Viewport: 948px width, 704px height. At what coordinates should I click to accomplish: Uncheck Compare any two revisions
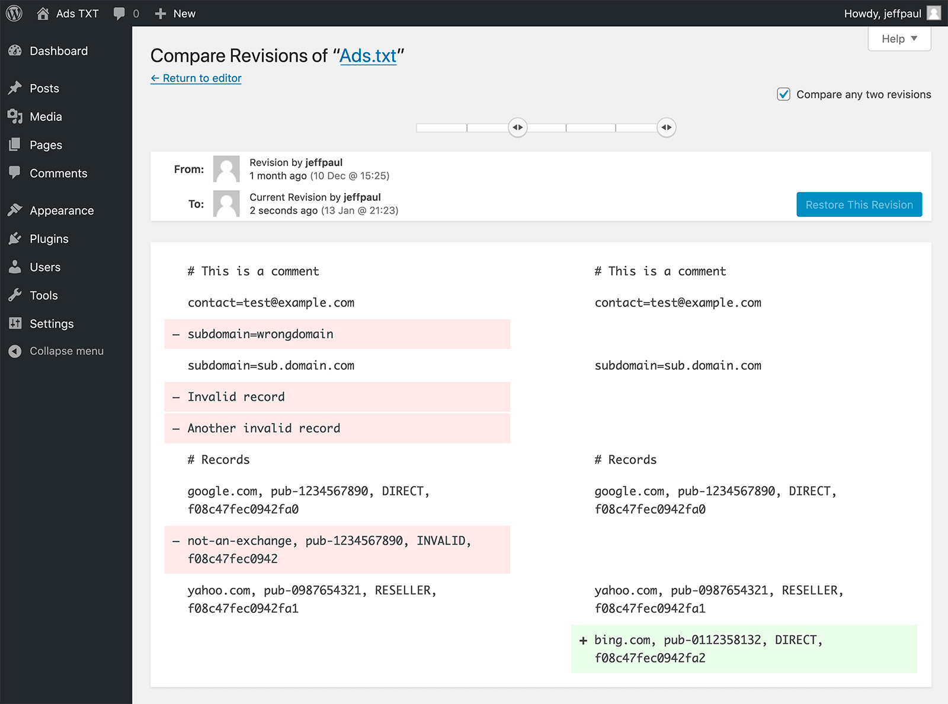click(x=783, y=94)
